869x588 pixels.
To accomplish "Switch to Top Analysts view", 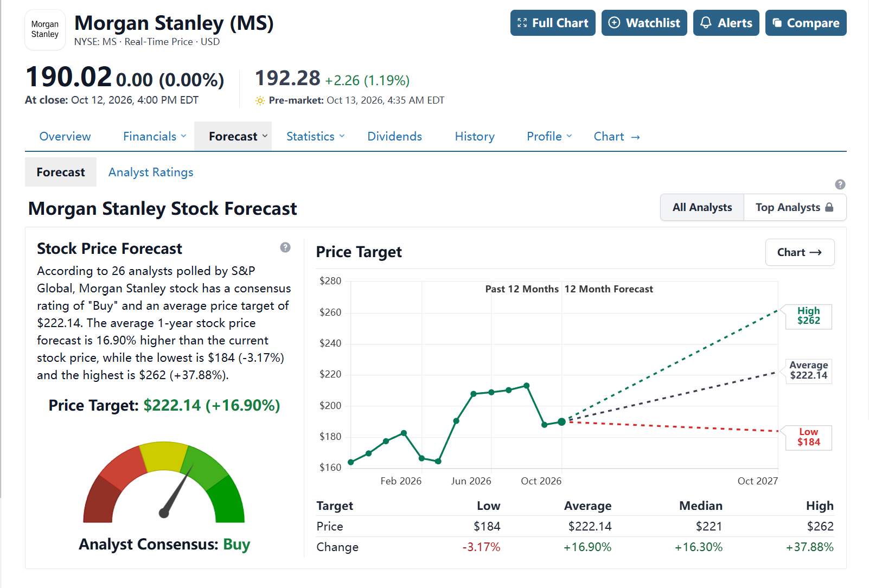I will coord(795,207).
